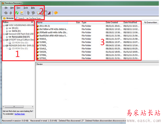This screenshot has height=125, width=161.
Task: Sort by the Date Modified column header
Action: (132, 22)
